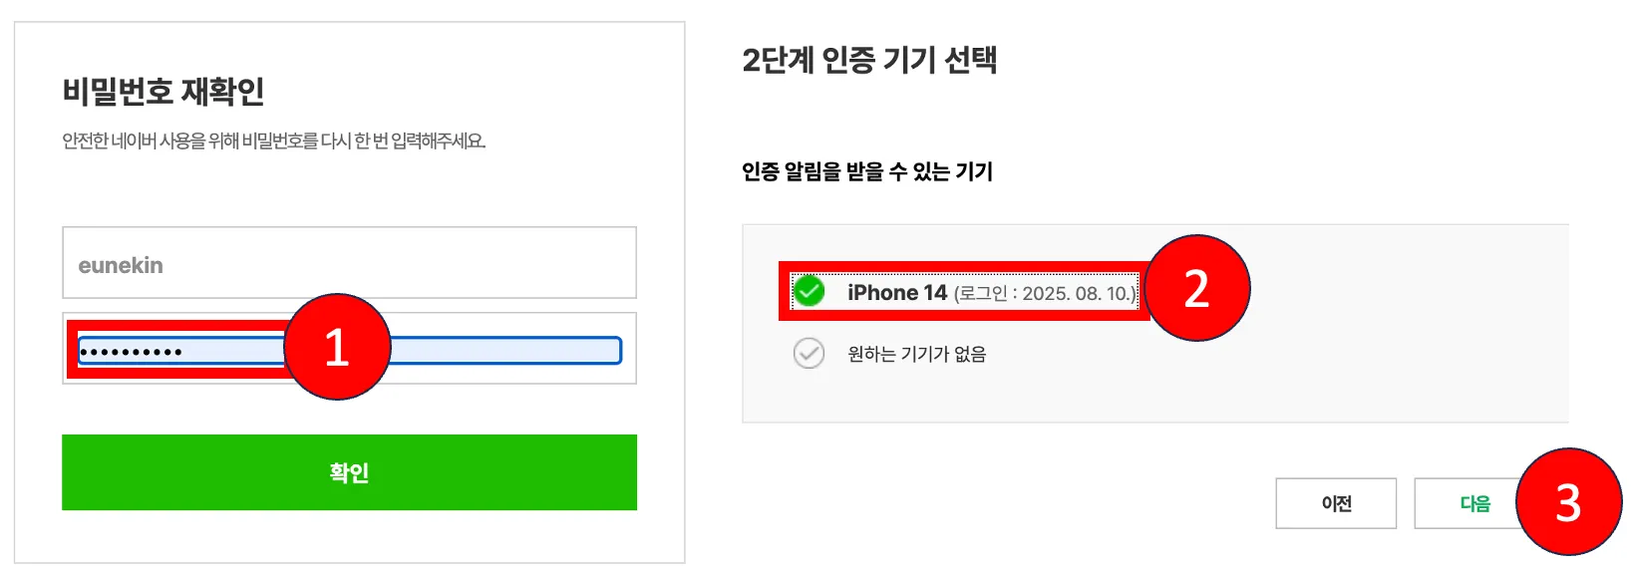Click the 'iPhone 14' device name text

coord(896,293)
